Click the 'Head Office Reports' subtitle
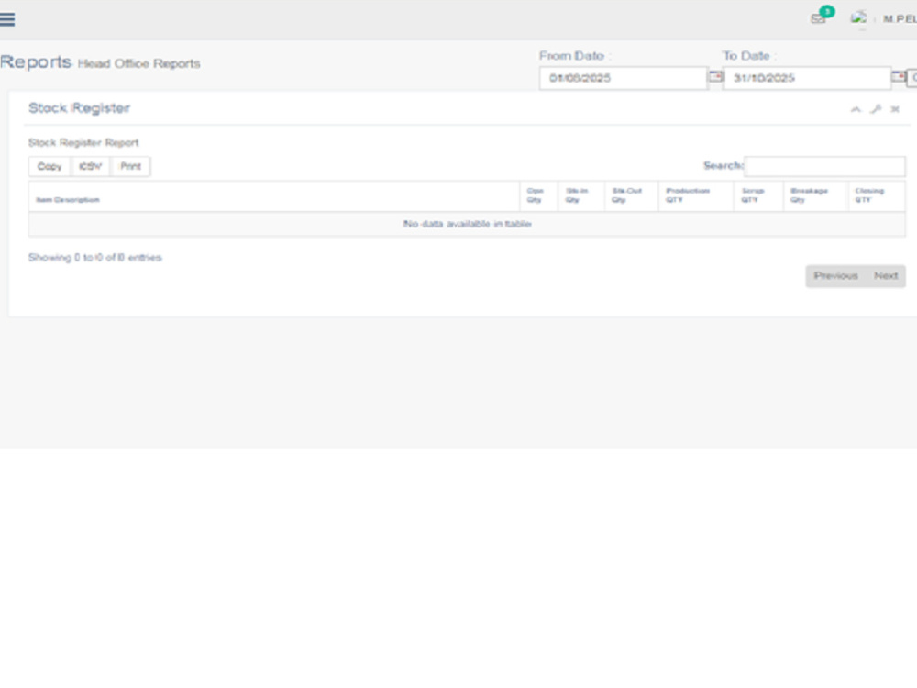The height and width of the screenshot is (688, 917). point(139,63)
